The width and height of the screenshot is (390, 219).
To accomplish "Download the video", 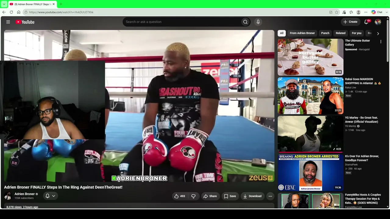I will pos(252,196).
